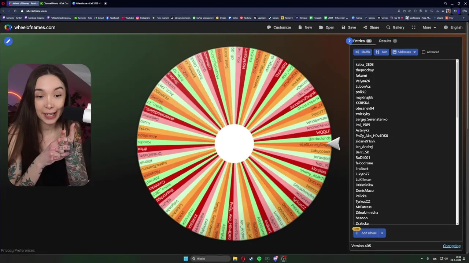Viewport: 469px width, 263px height.
Task: Open the Facebook bookmark
Action: (112, 18)
